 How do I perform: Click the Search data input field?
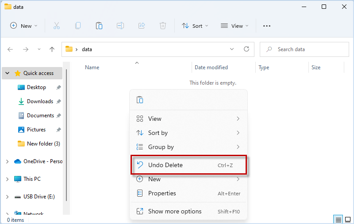pyautogui.click(x=304, y=49)
